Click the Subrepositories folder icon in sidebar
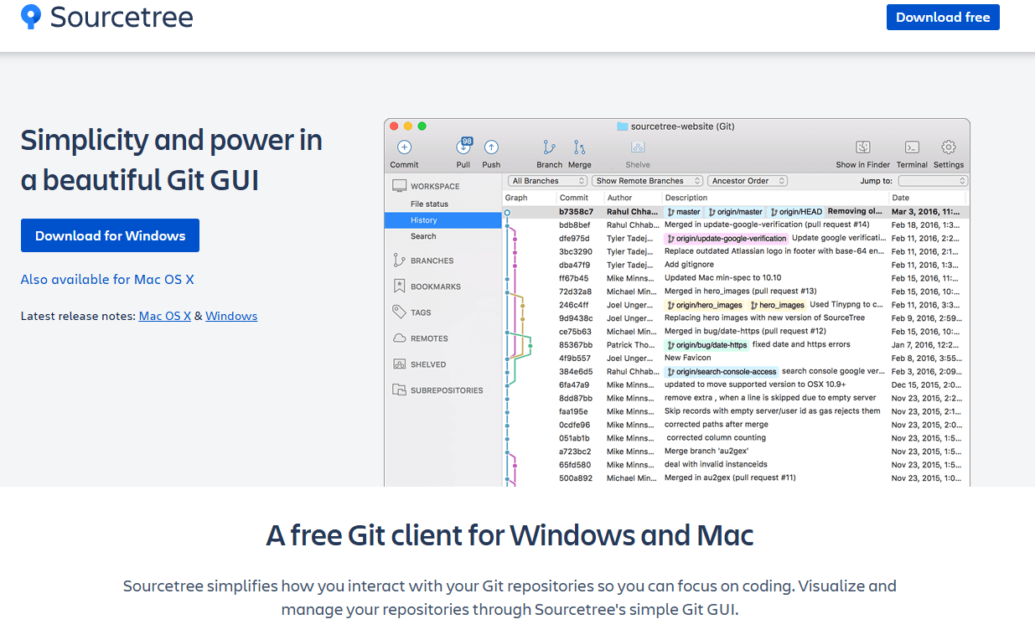The width and height of the screenshot is (1035, 640). click(x=400, y=390)
